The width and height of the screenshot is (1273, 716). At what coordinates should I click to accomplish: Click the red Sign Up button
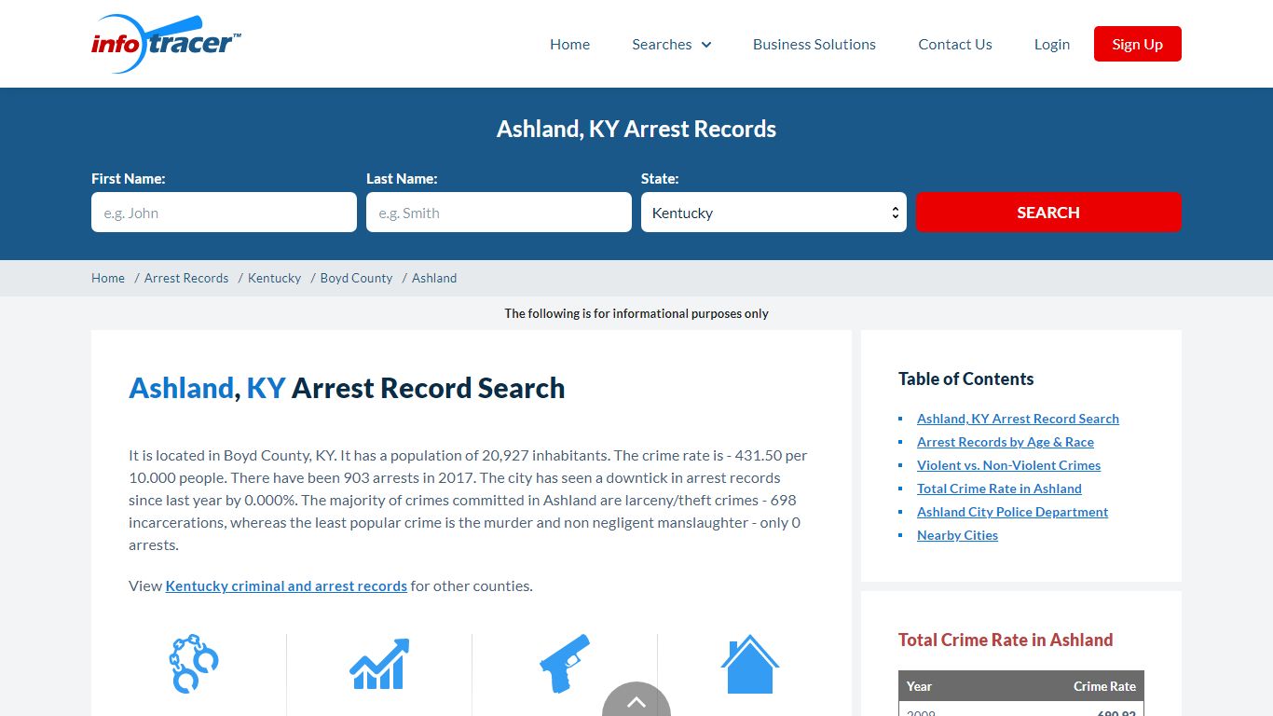pos(1138,44)
